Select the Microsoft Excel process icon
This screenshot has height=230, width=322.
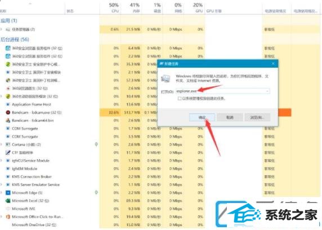click(x=8, y=201)
